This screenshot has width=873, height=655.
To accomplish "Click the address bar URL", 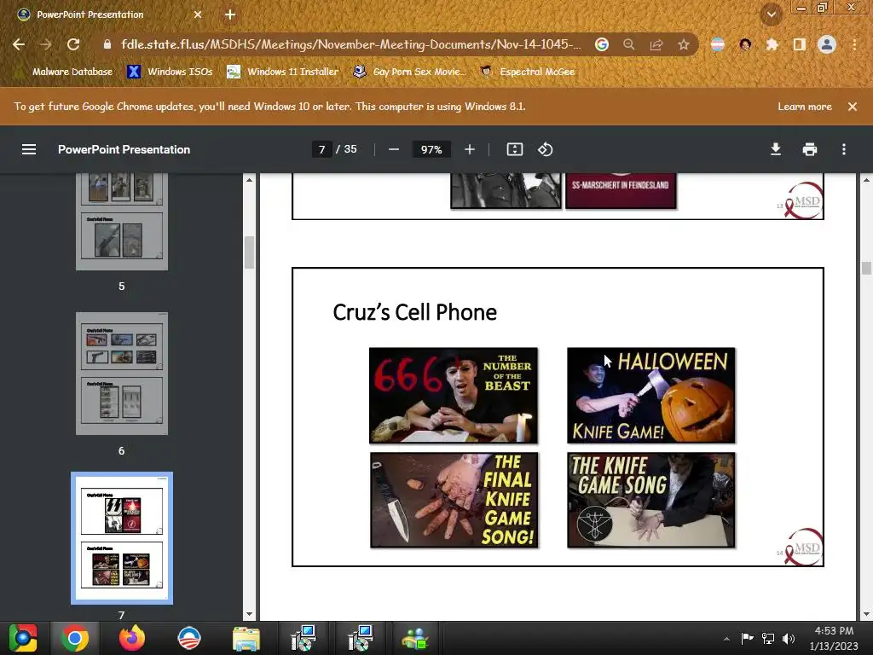I will pos(350,44).
